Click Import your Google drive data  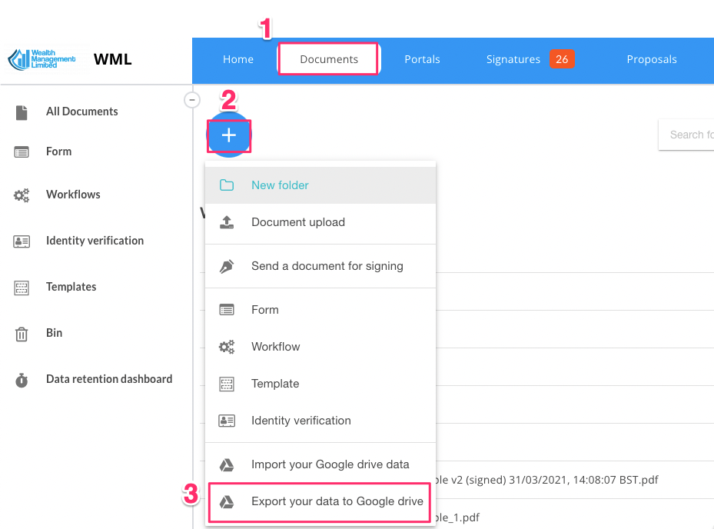(x=330, y=464)
